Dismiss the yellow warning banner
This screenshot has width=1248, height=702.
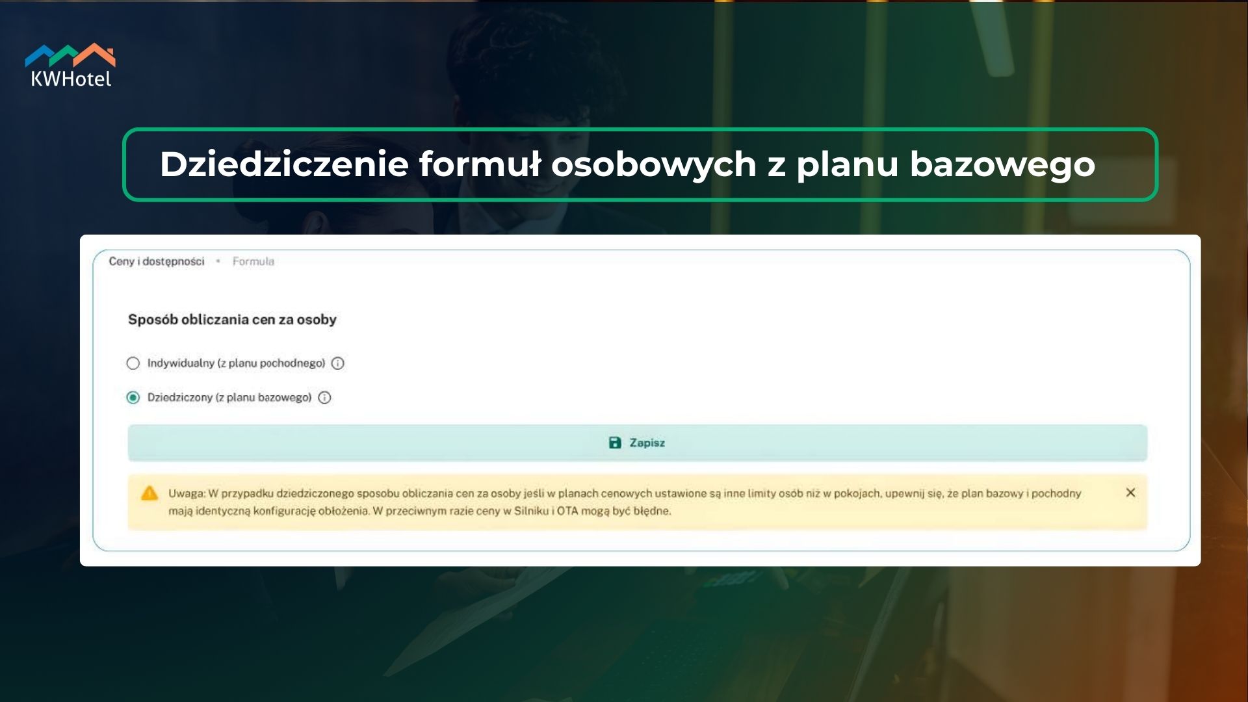coord(1130,493)
